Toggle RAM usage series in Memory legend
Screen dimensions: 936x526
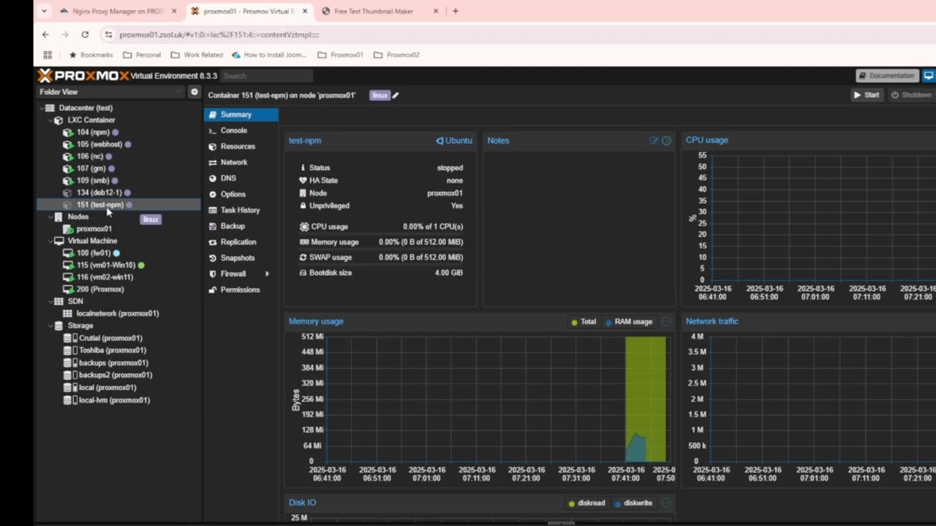tap(629, 322)
